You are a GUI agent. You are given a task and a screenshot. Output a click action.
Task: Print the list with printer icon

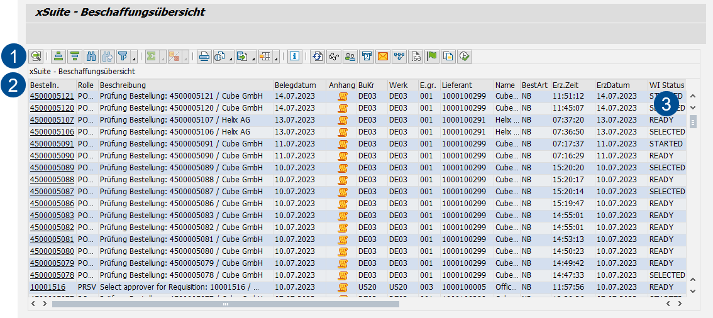pyautogui.click(x=204, y=57)
